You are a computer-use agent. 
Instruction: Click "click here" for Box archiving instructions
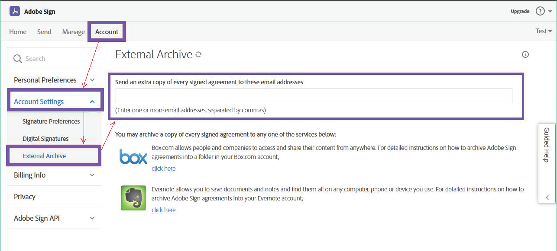[163, 168]
